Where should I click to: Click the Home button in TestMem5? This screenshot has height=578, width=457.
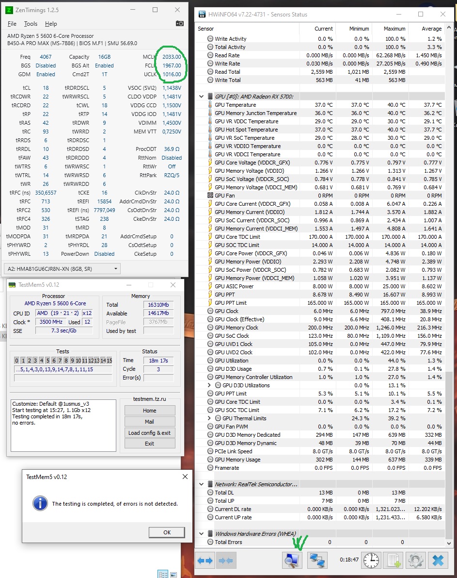(150, 410)
